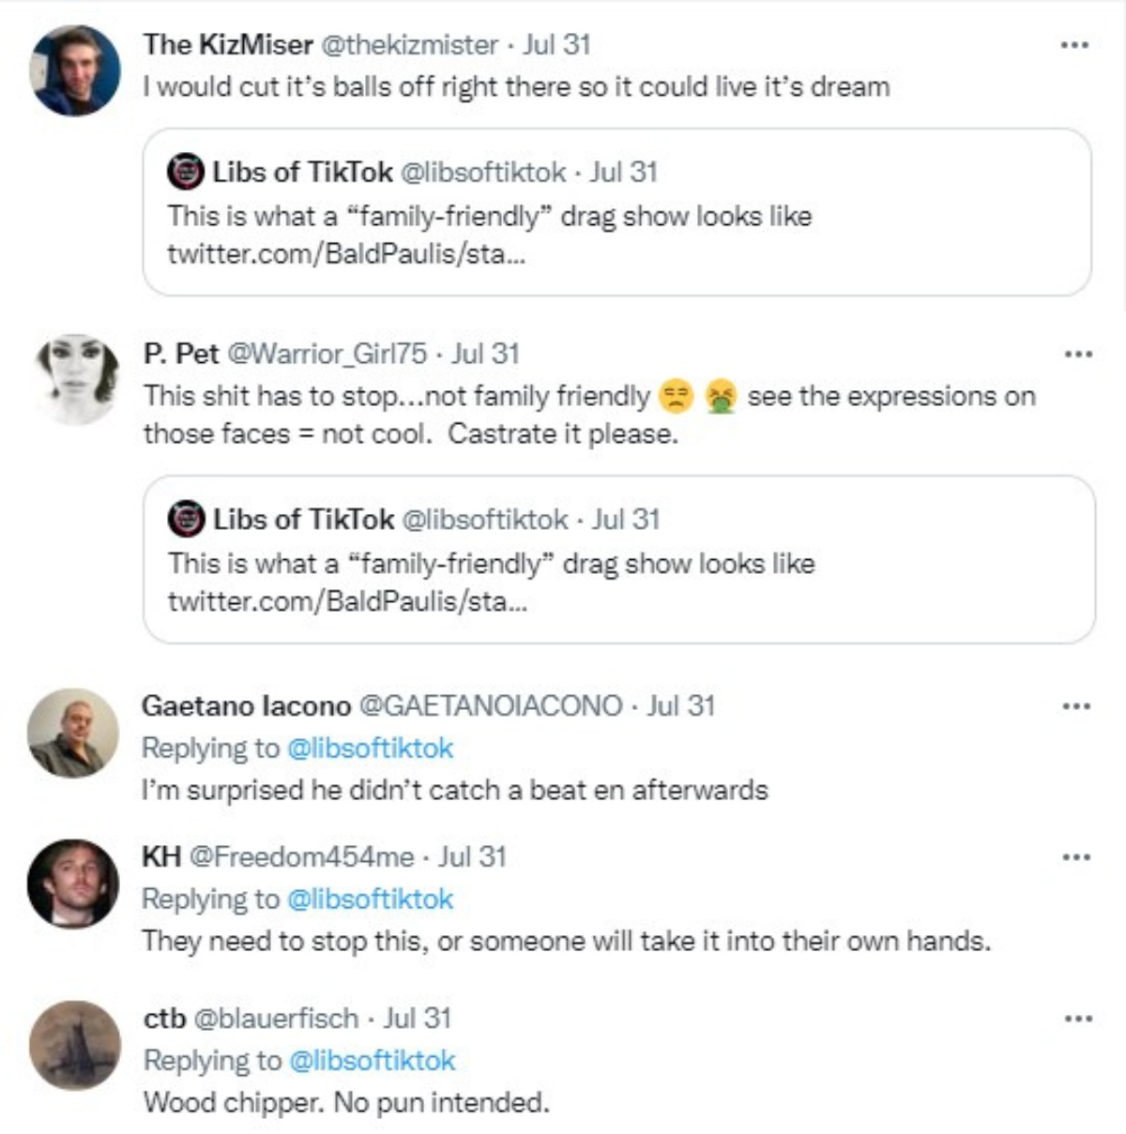The height and width of the screenshot is (1134, 1126).
Task: Open more options on Gaetano Iacono tweet
Action: (x=1076, y=706)
